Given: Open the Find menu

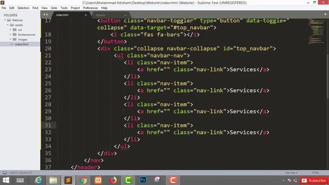Looking at the screenshot, I should (35, 8).
